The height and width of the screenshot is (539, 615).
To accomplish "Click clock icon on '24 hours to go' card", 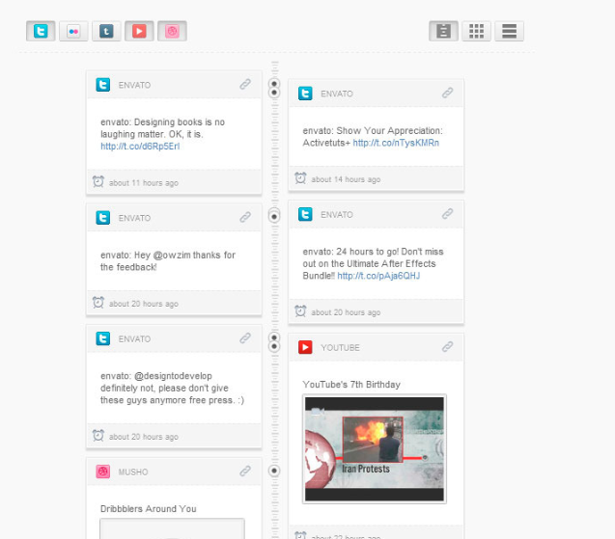I will (x=300, y=311).
